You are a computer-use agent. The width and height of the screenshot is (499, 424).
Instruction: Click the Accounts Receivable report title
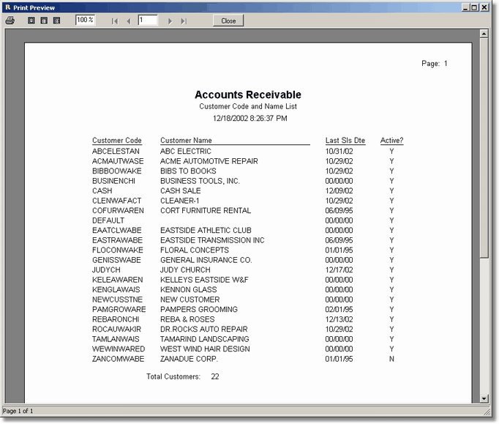point(248,94)
